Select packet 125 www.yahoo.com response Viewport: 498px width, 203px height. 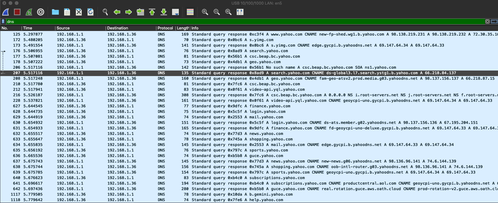click(x=249, y=34)
